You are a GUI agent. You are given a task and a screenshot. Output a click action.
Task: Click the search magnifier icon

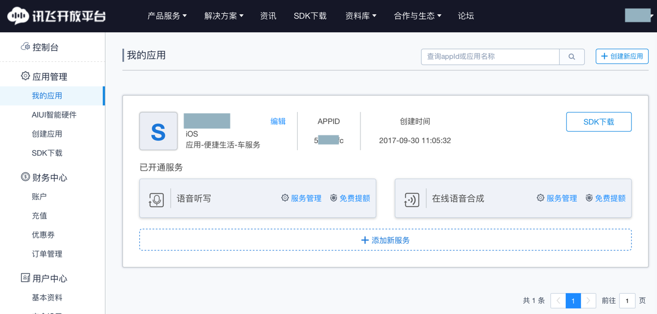point(572,57)
